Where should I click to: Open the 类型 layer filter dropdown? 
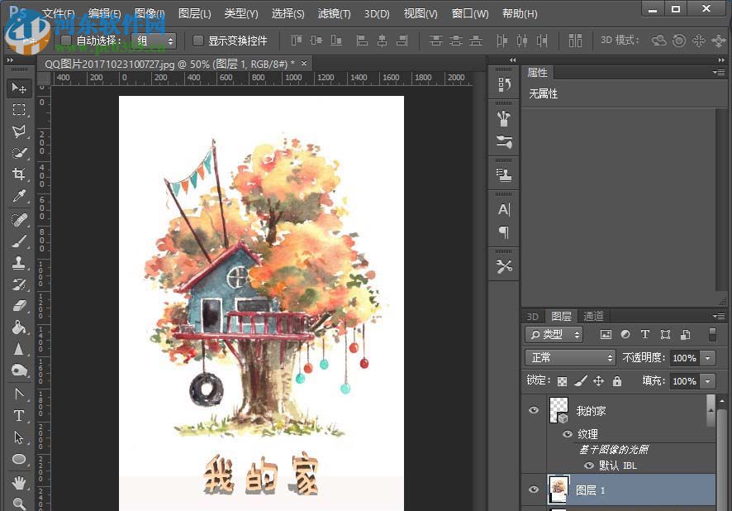tap(554, 335)
